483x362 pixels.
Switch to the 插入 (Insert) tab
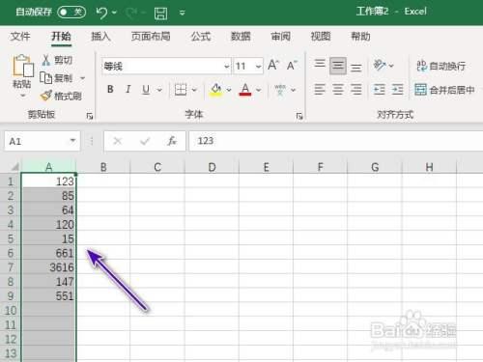pyautogui.click(x=100, y=37)
